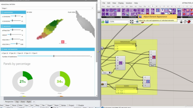Add a new viewport tab with plus
The height and width of the screenshot is (108, 193).
coord(34,102)
